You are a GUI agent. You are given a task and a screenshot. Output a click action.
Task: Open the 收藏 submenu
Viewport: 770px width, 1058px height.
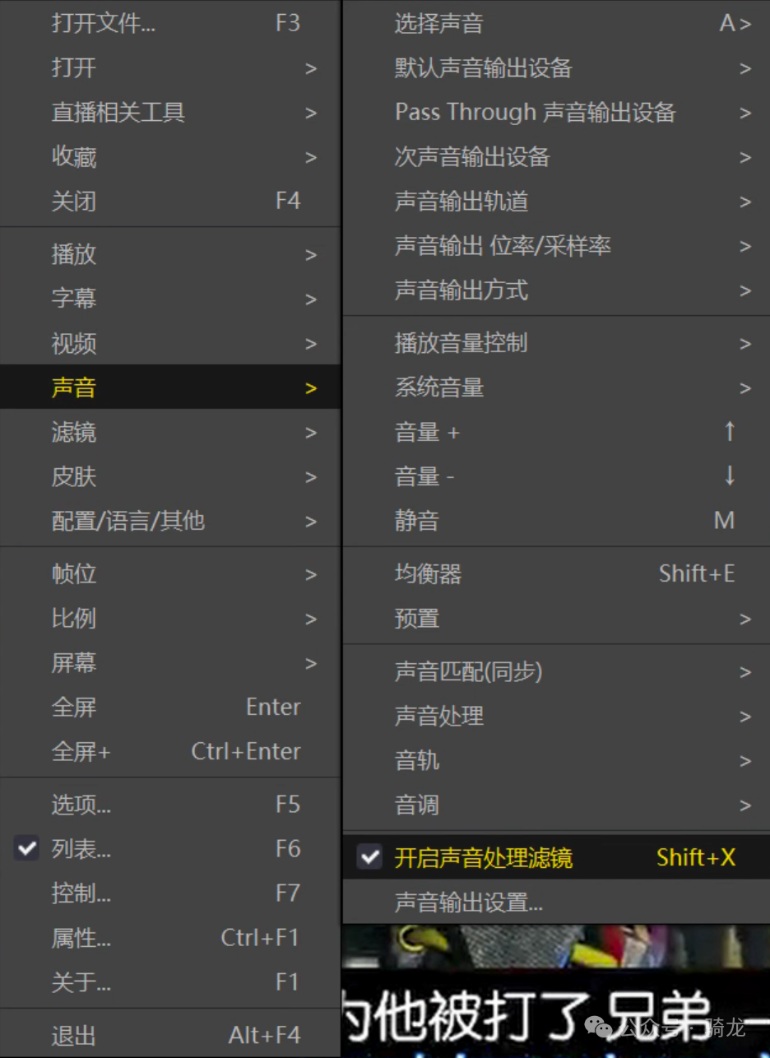tap(76, 157)
